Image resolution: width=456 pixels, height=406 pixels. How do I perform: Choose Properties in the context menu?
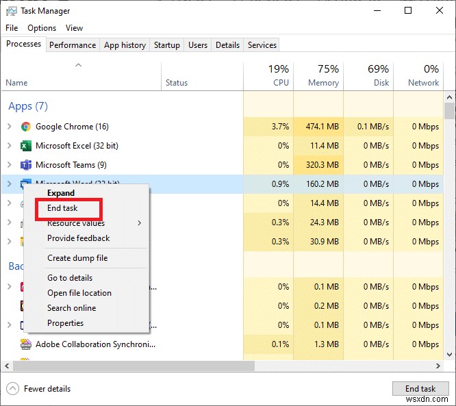[x=66, y=323]
